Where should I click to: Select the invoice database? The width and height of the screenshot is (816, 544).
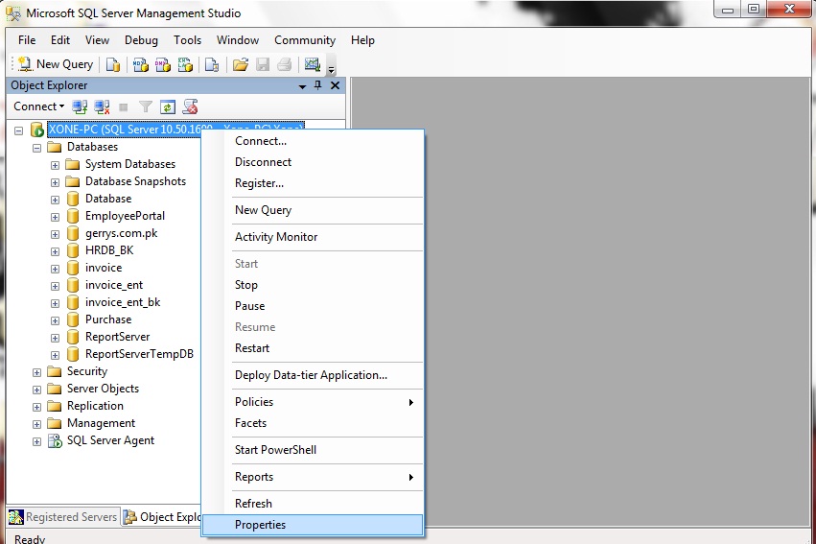click(x=104, y=268)
